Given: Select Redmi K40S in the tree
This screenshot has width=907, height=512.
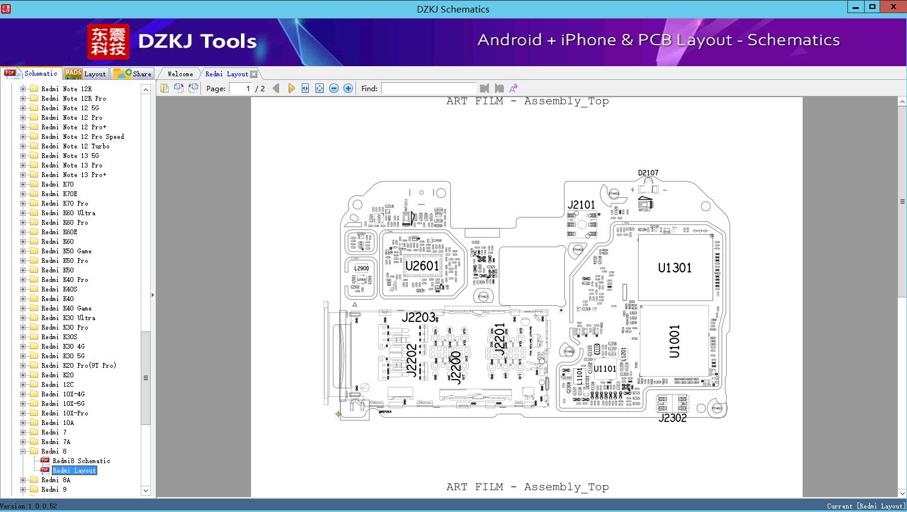Looking at the screenshot, I should [59, 289].
